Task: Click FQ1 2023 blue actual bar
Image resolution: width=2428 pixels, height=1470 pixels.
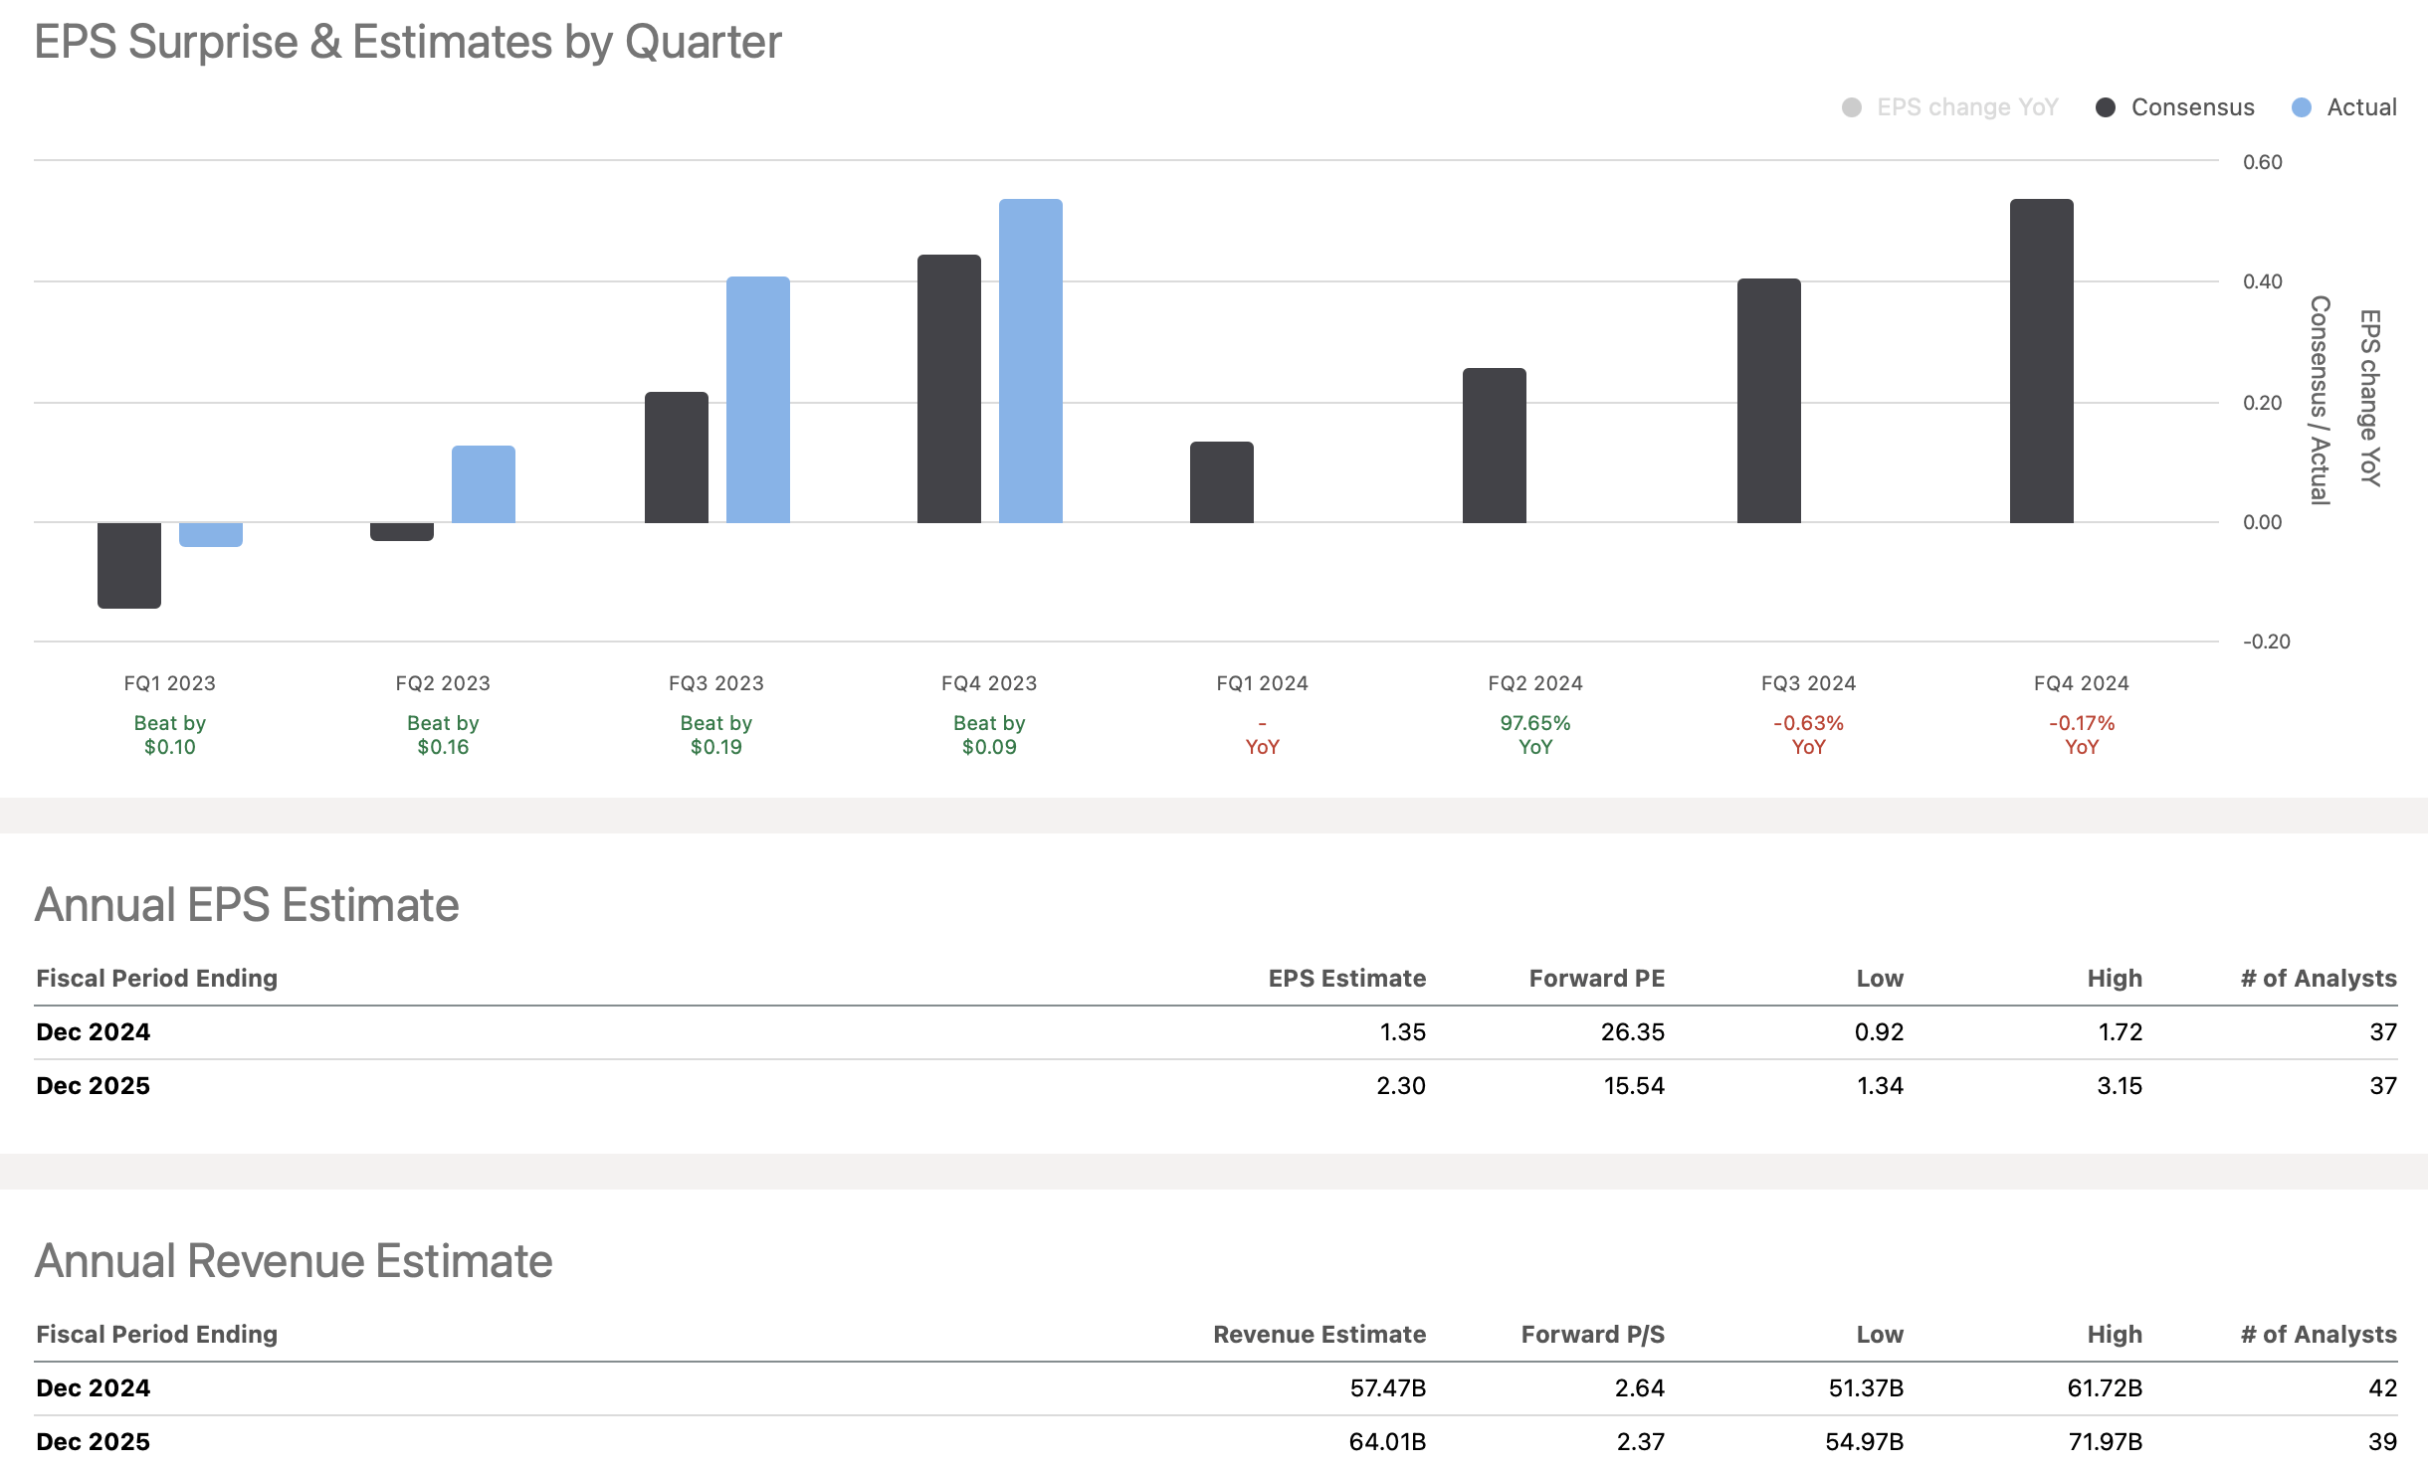Action: (211, 534)
